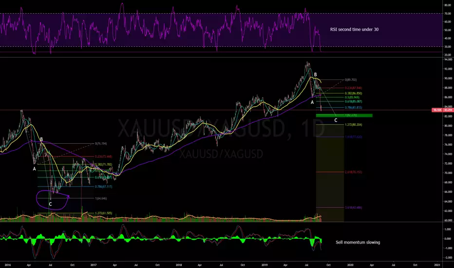The height and width of the screenshot is (268, 454).
Task: Click the Fibonacci label 0(76.194)
Action: tap(101, 143)
